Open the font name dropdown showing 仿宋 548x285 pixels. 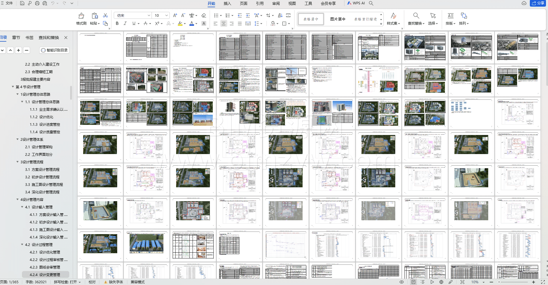pyautogui.click(x=149, y=15)
